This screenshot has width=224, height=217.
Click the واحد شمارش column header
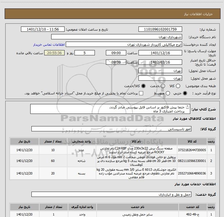(x=81, y=141)
